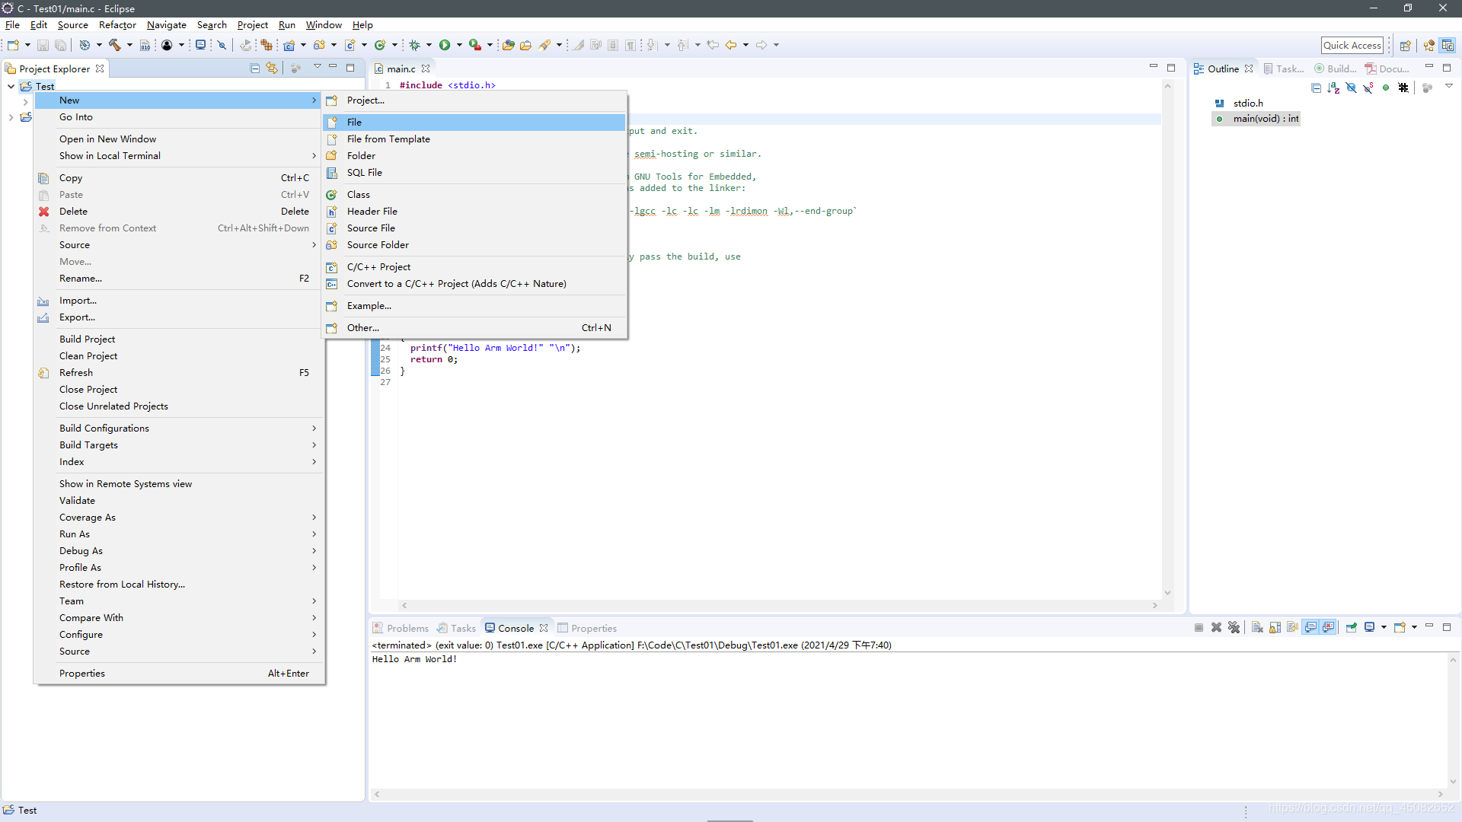Click the Search torch toolbar icon
The width and height of the screenshot is (1462, 822).
(544, 45)
